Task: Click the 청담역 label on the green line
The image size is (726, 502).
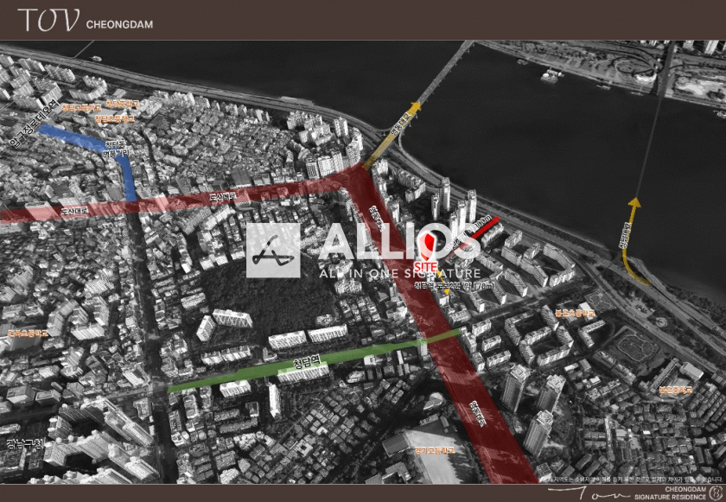Action: [308, 360]
